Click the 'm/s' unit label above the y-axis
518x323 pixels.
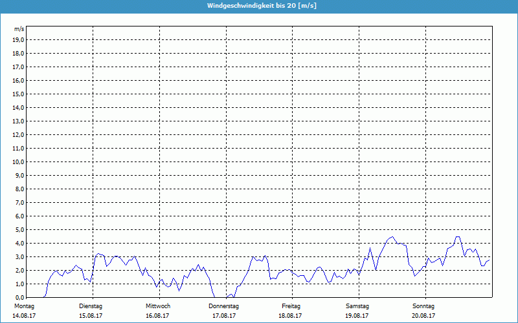[19, 29]
